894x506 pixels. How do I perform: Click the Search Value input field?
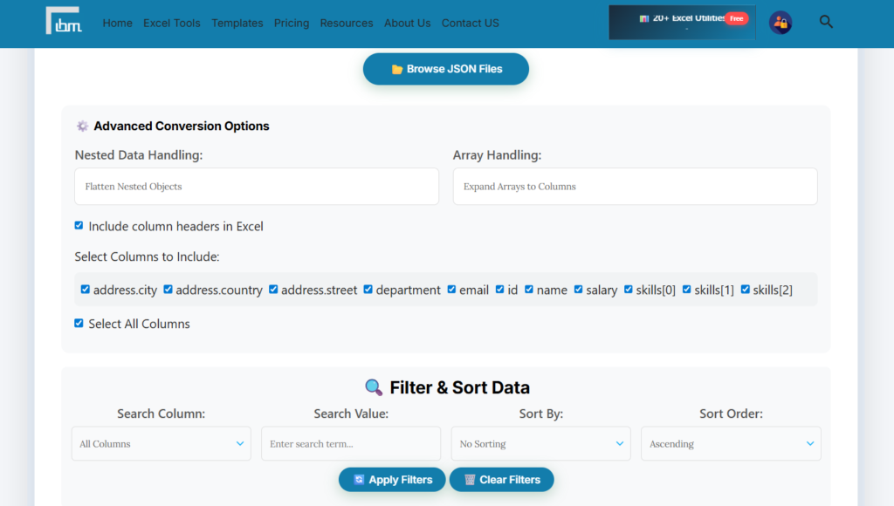coord(351,443)
